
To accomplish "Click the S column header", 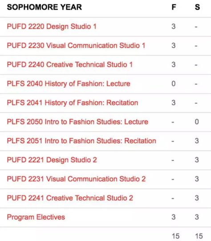I will click(197, 7).
